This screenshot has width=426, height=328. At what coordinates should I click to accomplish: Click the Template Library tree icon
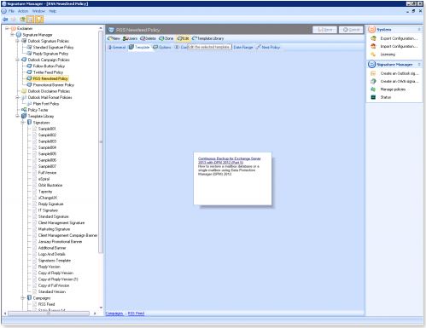point(24,116)
